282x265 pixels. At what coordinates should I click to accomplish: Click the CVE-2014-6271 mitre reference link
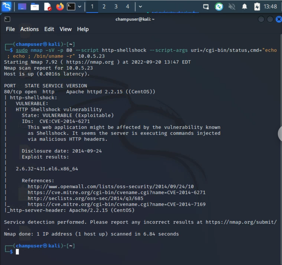[x=117, y=192]
